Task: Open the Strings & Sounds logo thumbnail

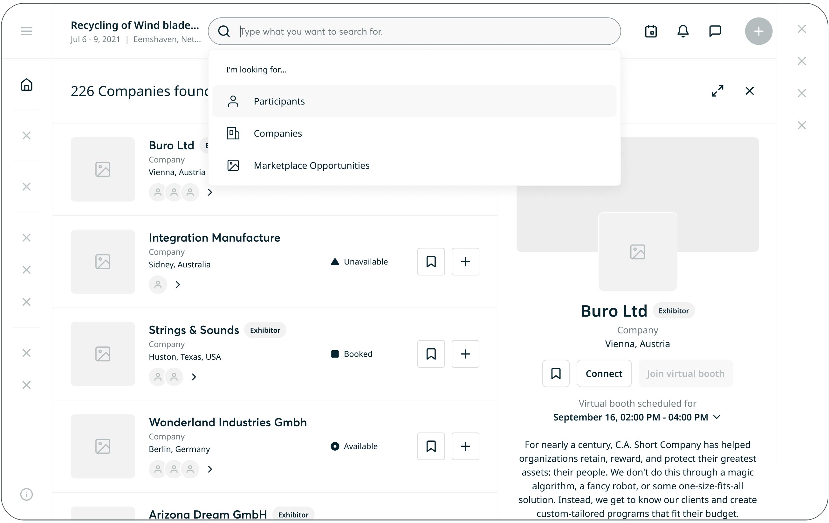Action: [103, 354]
